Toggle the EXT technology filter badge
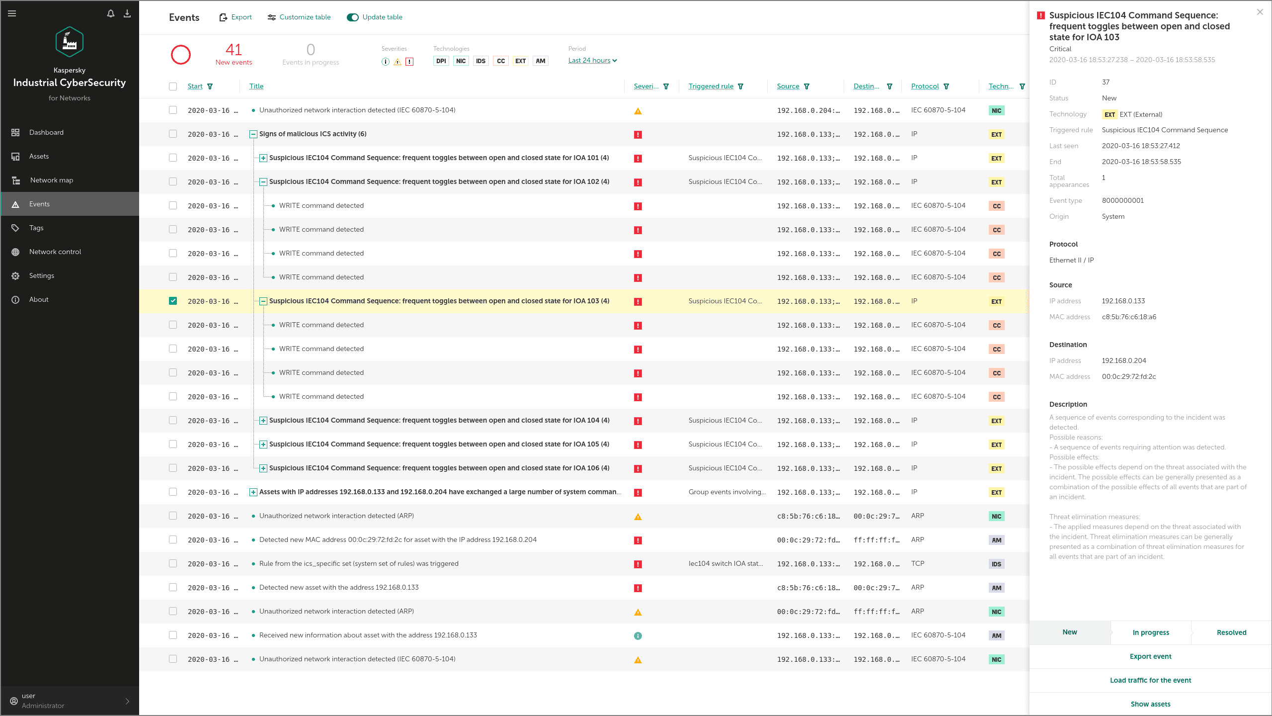 tap(520, 61)
